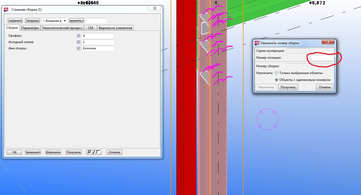
Task: Click the Tekla icon in Назначить номер сборки title bar
Action: pos(257,43)
